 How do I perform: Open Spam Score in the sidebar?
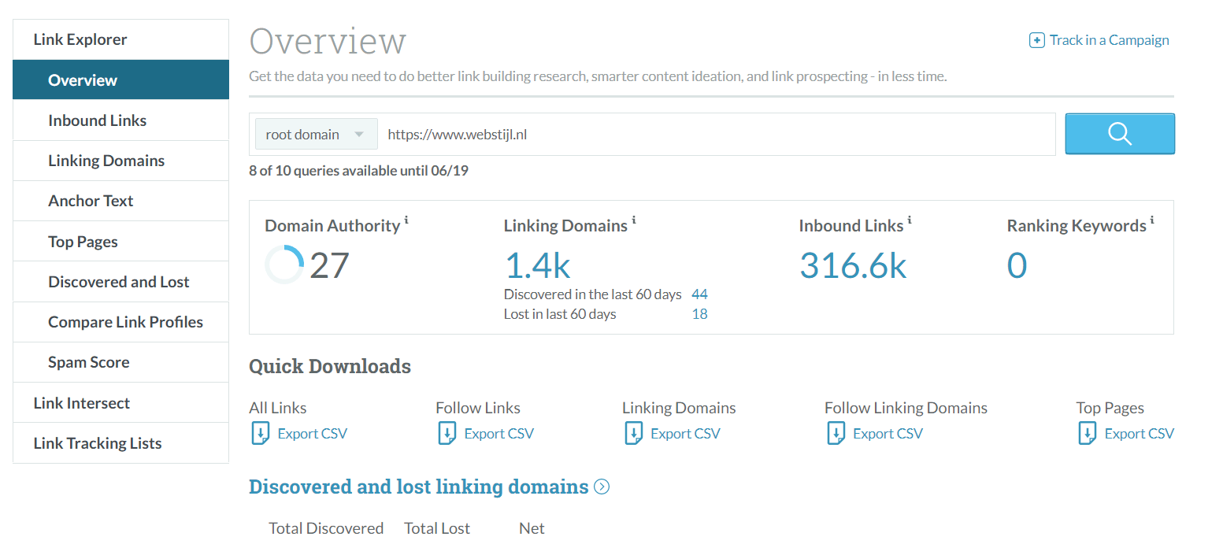[x=120, y=362]
